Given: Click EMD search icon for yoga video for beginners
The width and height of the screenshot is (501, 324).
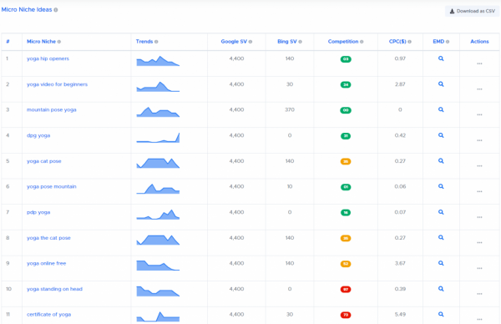Looking at the screenshot, I should pos(441,84).
